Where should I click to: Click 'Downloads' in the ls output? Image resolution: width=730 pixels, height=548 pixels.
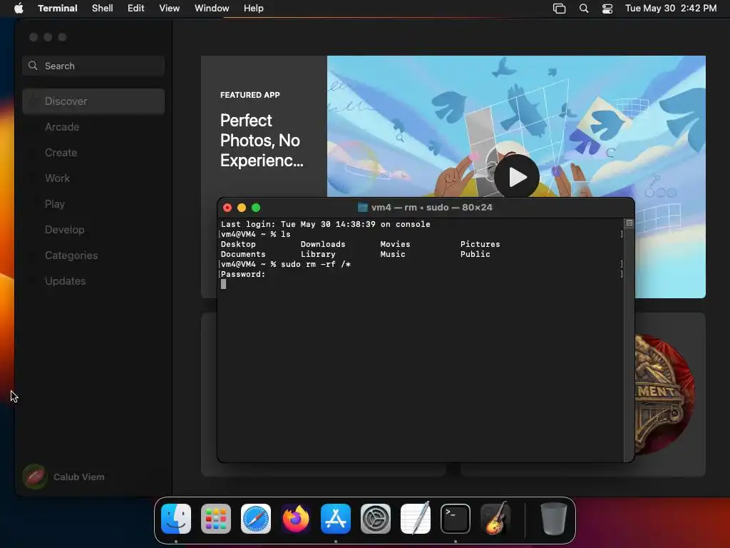[x=323, y=244]
